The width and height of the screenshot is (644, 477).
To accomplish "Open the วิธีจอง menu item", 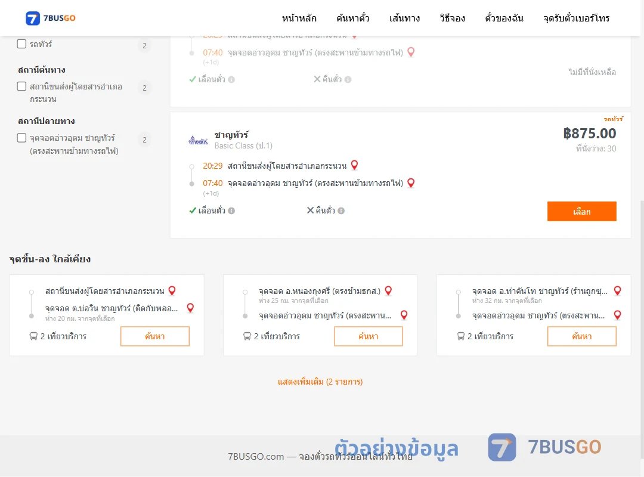I will click(452, 18).
